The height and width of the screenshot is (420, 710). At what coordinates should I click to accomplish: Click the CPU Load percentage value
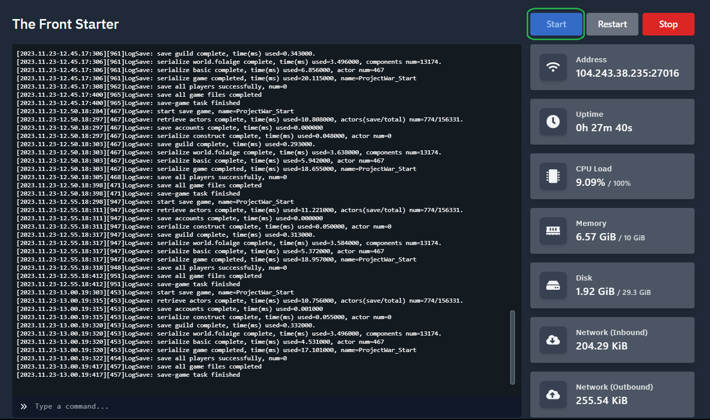point(591,182)
